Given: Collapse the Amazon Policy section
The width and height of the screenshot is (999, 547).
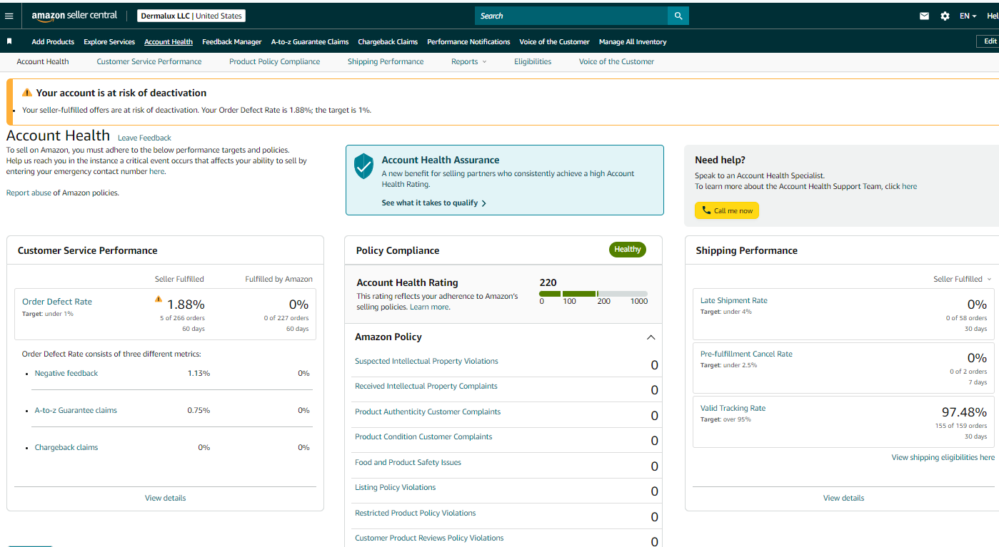Looking at the screenshot, I should 651,337.
